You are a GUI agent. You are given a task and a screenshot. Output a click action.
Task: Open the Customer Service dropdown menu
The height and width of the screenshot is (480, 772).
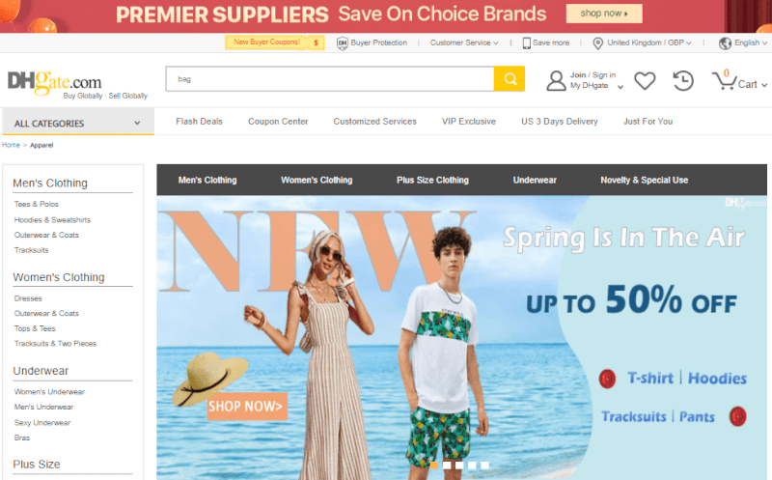[464, 42]
